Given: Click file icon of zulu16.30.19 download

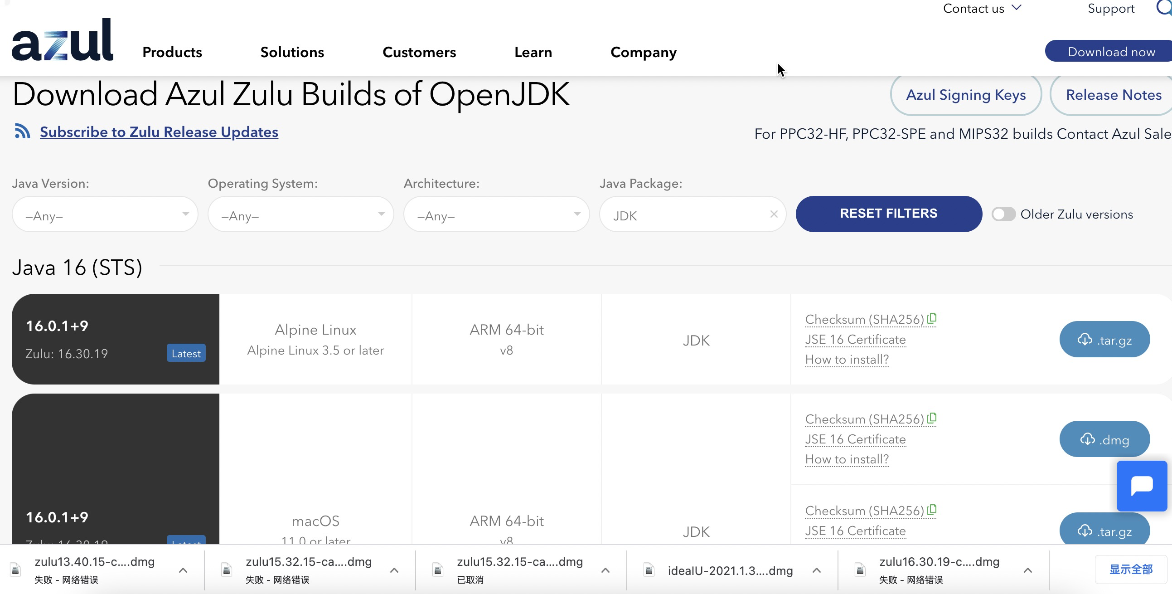Looking at the screenshot, I should [x=860, y=570].
